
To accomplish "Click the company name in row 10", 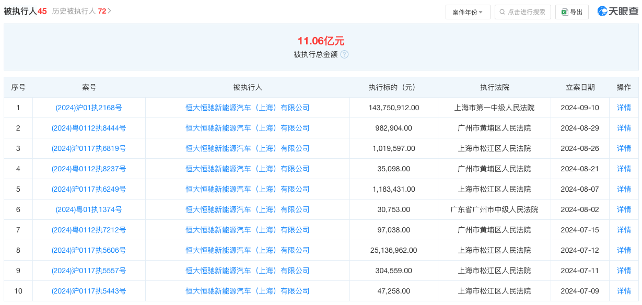I will [248, 291].
